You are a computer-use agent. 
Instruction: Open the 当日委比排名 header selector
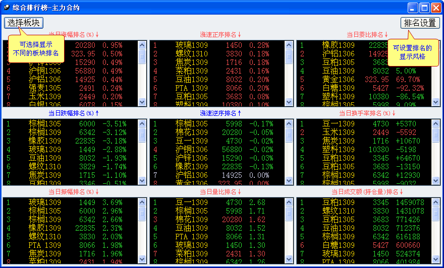[x=367, y=35]
